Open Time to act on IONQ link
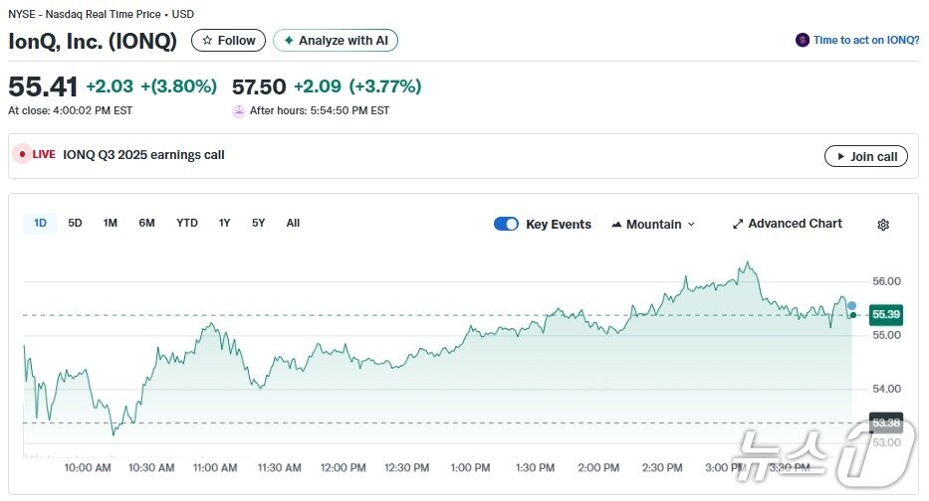This screenshot has height=501, width=929. coord(864,41)
